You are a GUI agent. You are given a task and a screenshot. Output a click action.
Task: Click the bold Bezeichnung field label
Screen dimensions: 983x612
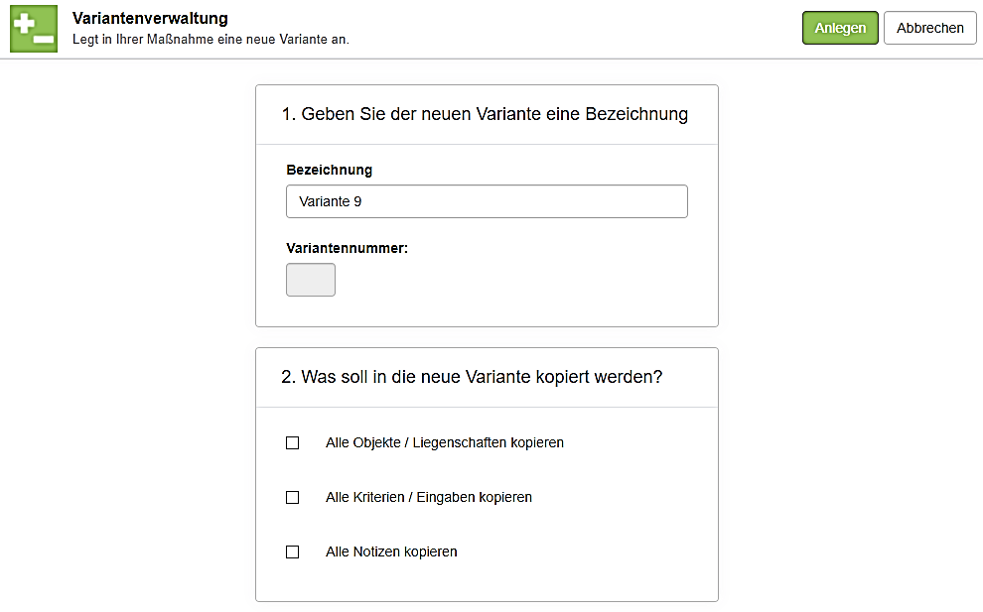329,171
